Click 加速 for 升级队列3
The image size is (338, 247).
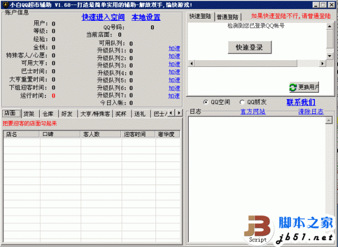point(174,64)
